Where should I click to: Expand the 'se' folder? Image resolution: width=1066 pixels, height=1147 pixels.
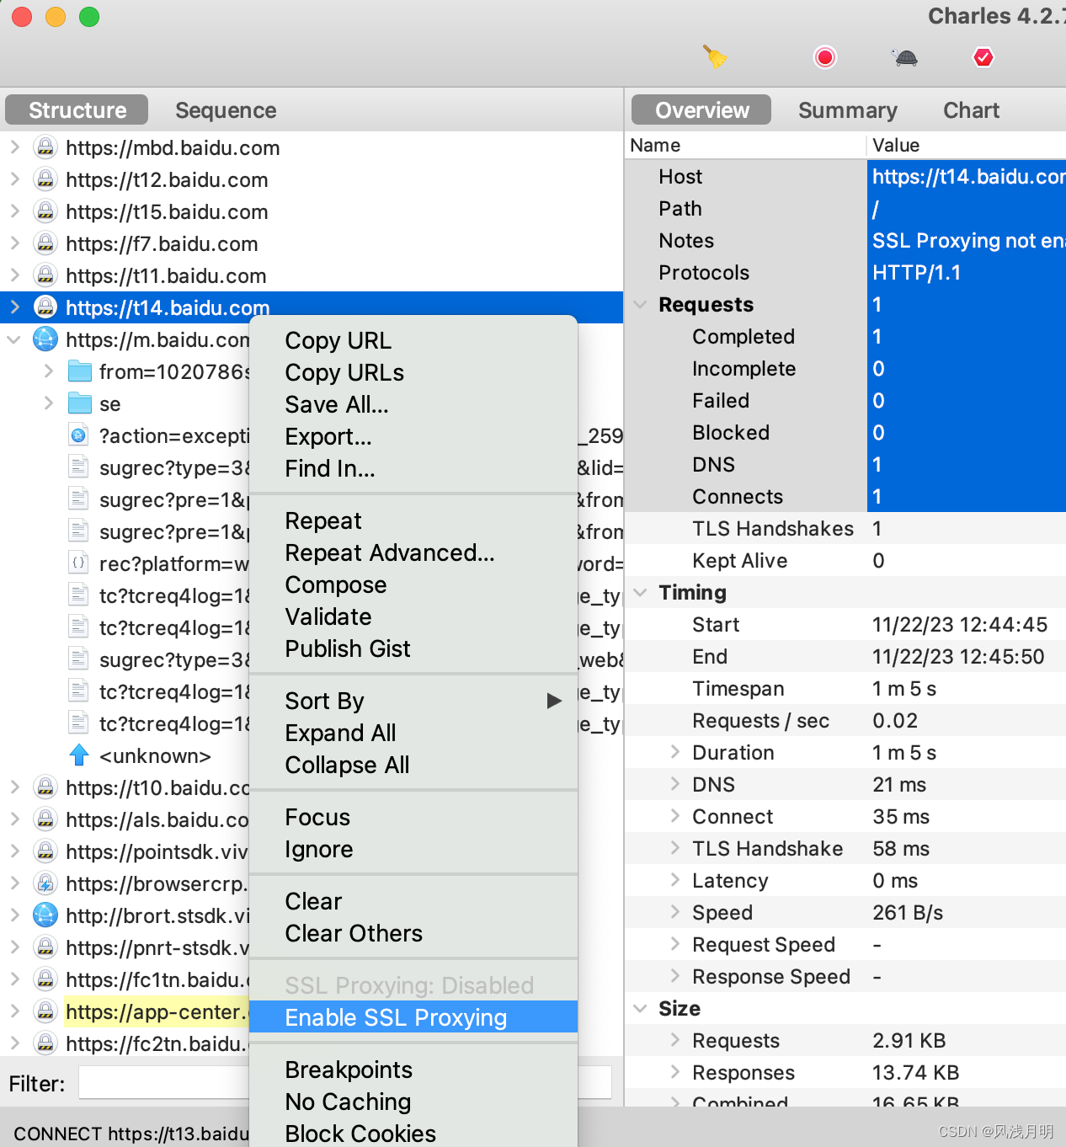click(48, 403)
